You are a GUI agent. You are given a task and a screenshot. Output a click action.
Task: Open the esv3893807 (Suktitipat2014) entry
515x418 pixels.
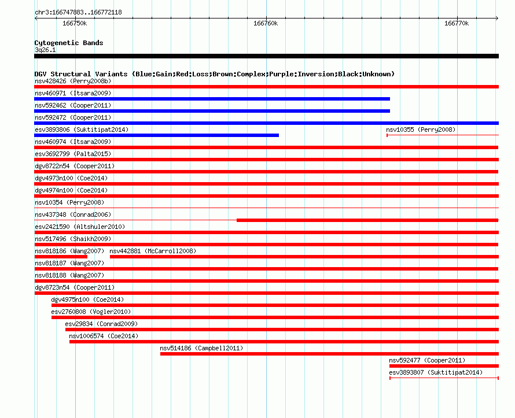pos(436,372)
